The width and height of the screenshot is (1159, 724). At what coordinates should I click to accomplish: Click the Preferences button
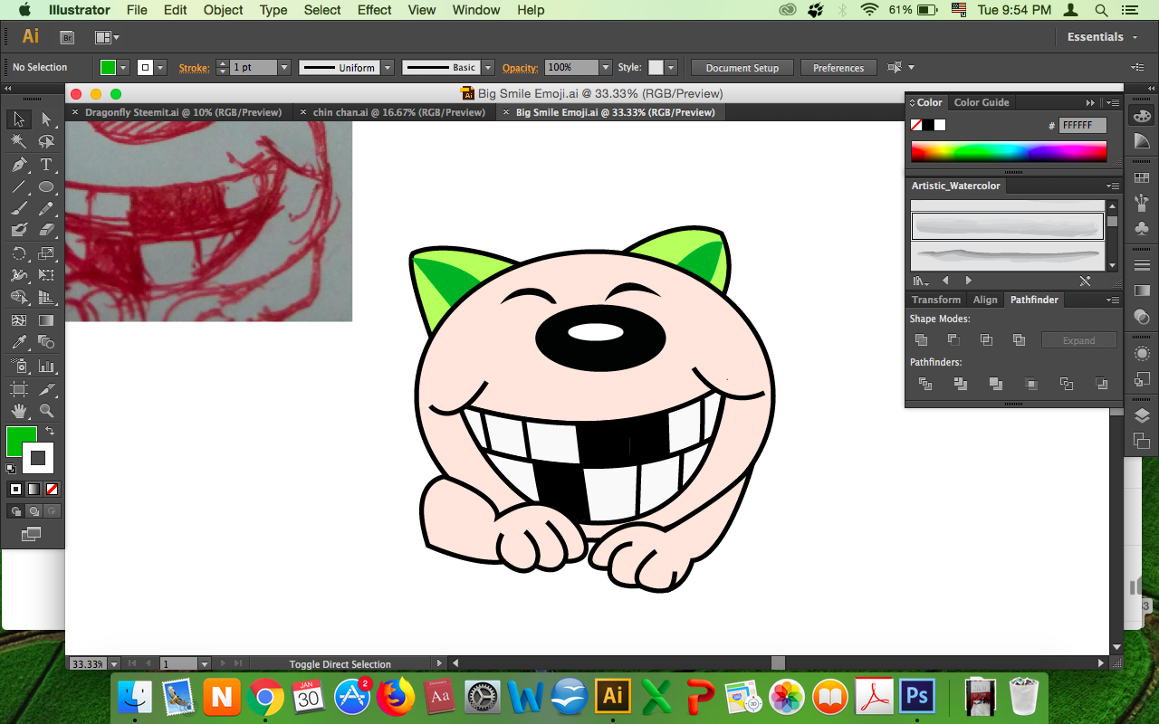[838, 68]
